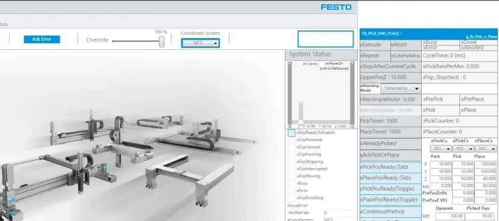
Task: Open the eParkCs coordinate dropdown
Action: click(x=441, y=149)
